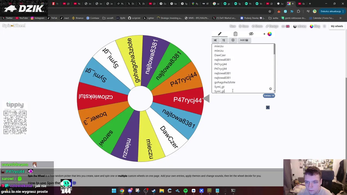Viewport: 347px width, 195px height.
Task: Change language via the en flag
Action: (285, 26)
